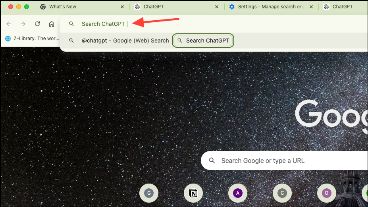The width and height of the screenshot is (368, 207).
Task: Go forward with the forward arrow
Action: [x=23, y=24]
